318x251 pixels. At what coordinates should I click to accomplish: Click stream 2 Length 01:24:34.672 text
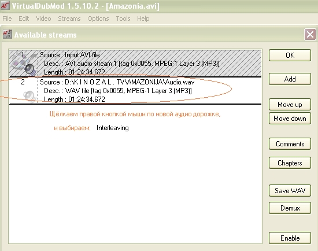(x=75, y=99)
